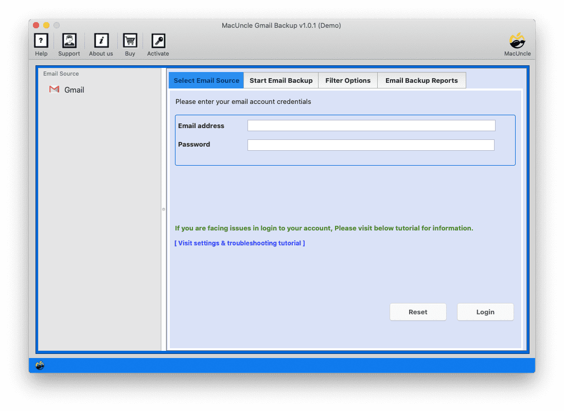
Task: Select Gmail in the Email Source list
Action: (74, 90)
